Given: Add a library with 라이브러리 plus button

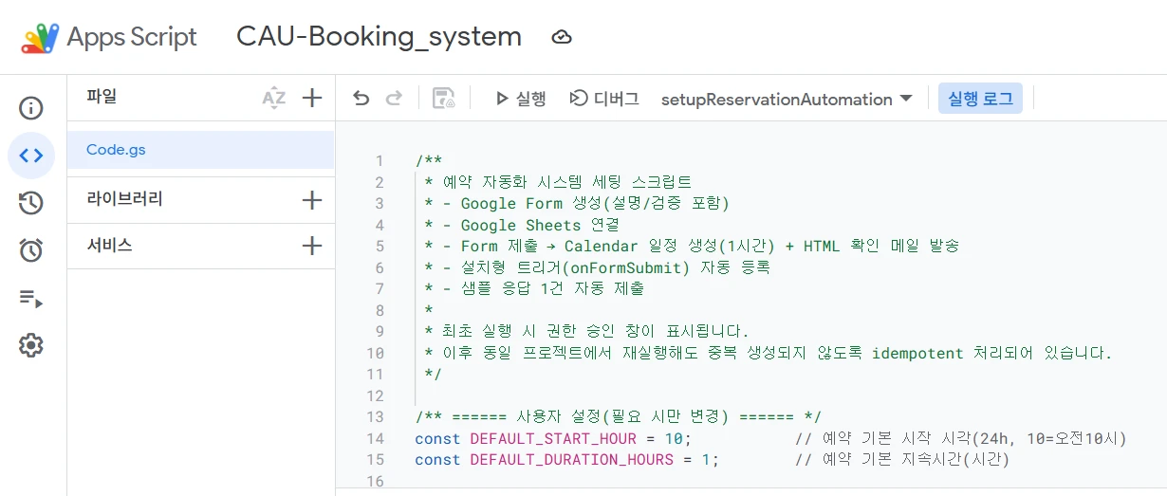Looking at the screenshot, I should pyautogui.click(x=312, y=200).
